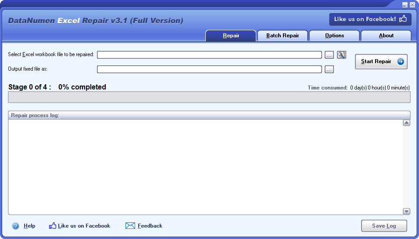Viewport: 419px width, 239px height.
Task: Open the About tab
Action: (386, 36)
